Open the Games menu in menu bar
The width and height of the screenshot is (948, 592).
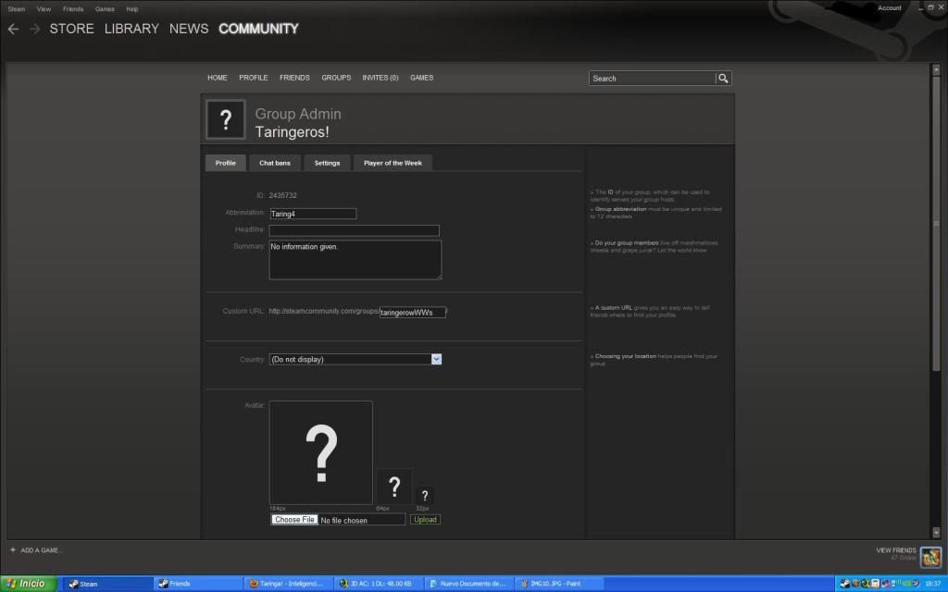point(105,9)
